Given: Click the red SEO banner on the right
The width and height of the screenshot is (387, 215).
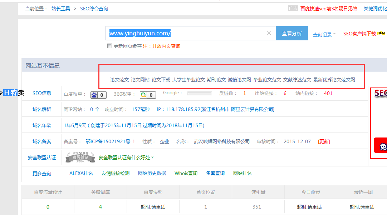Looking at the screenshot, I should coord(380,93).
